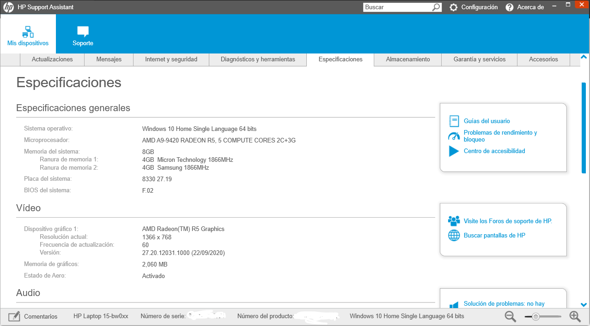590x326 pixels.
Task: Click the Acerca de label
Action: pos(530,7)
